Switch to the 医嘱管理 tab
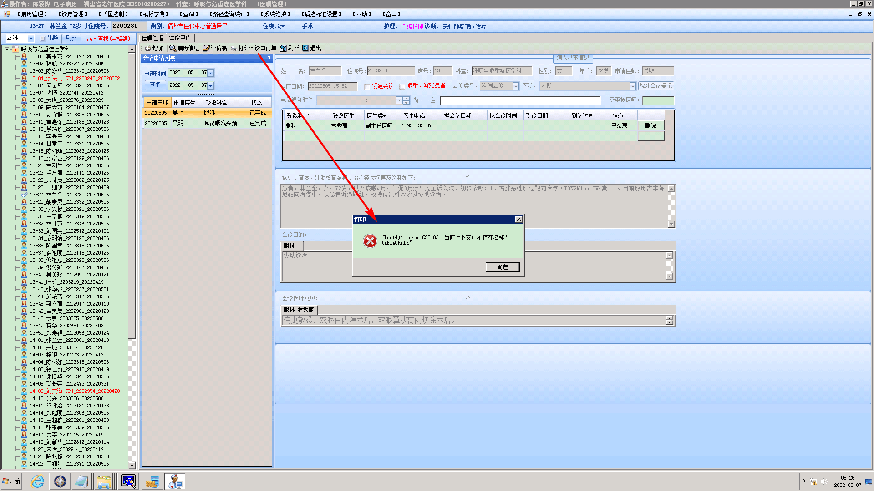 pyautogui.click(x=152, y=38)
